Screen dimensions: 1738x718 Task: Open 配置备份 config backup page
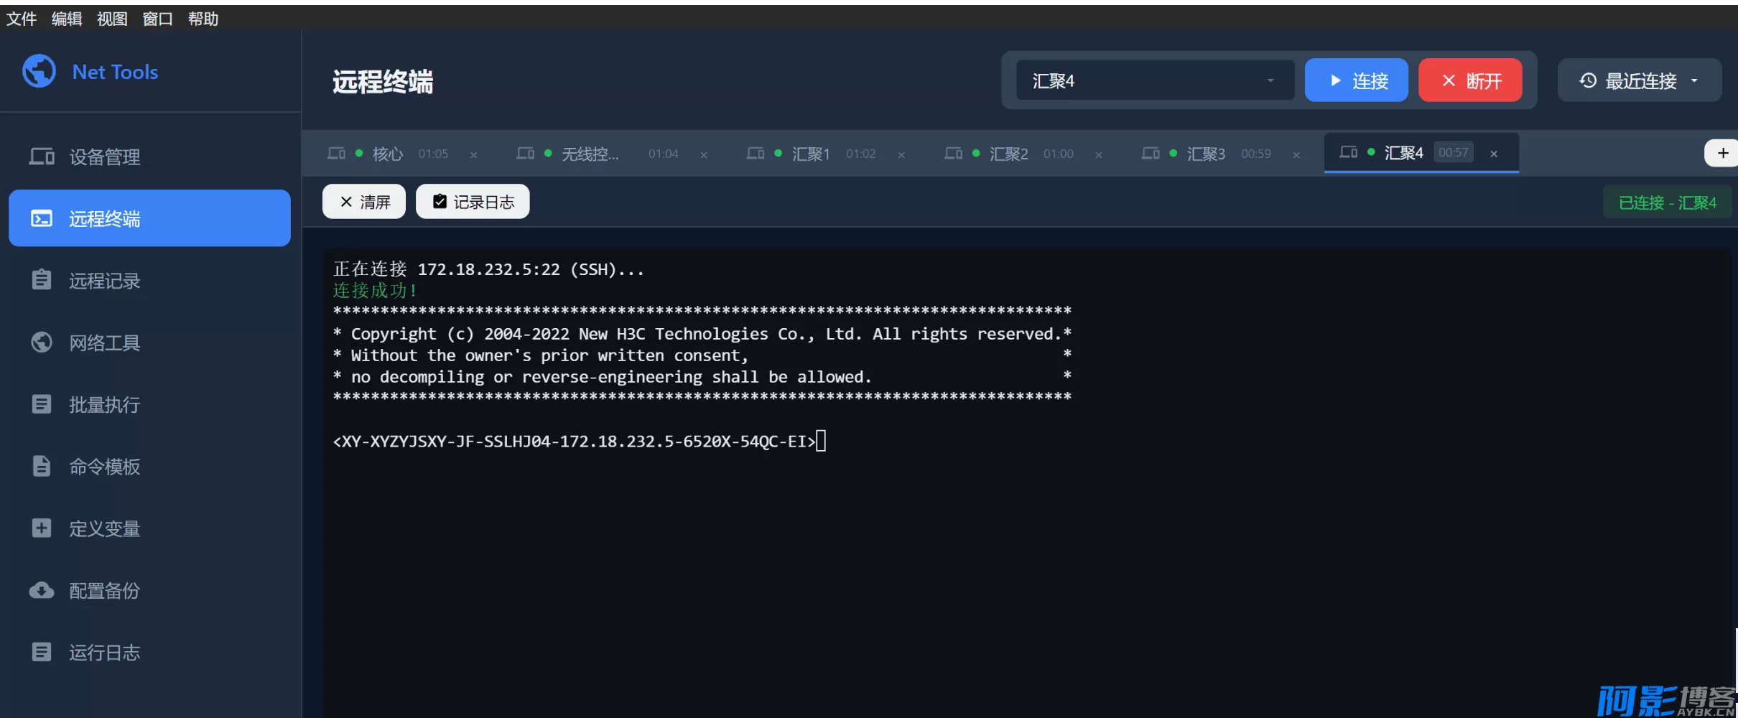(103, 590)
